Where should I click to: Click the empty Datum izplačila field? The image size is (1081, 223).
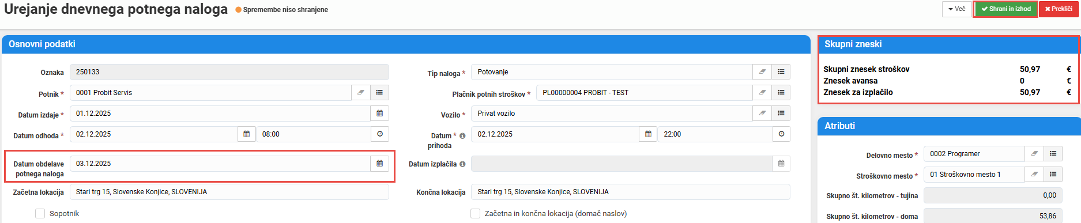coord(622,163)
